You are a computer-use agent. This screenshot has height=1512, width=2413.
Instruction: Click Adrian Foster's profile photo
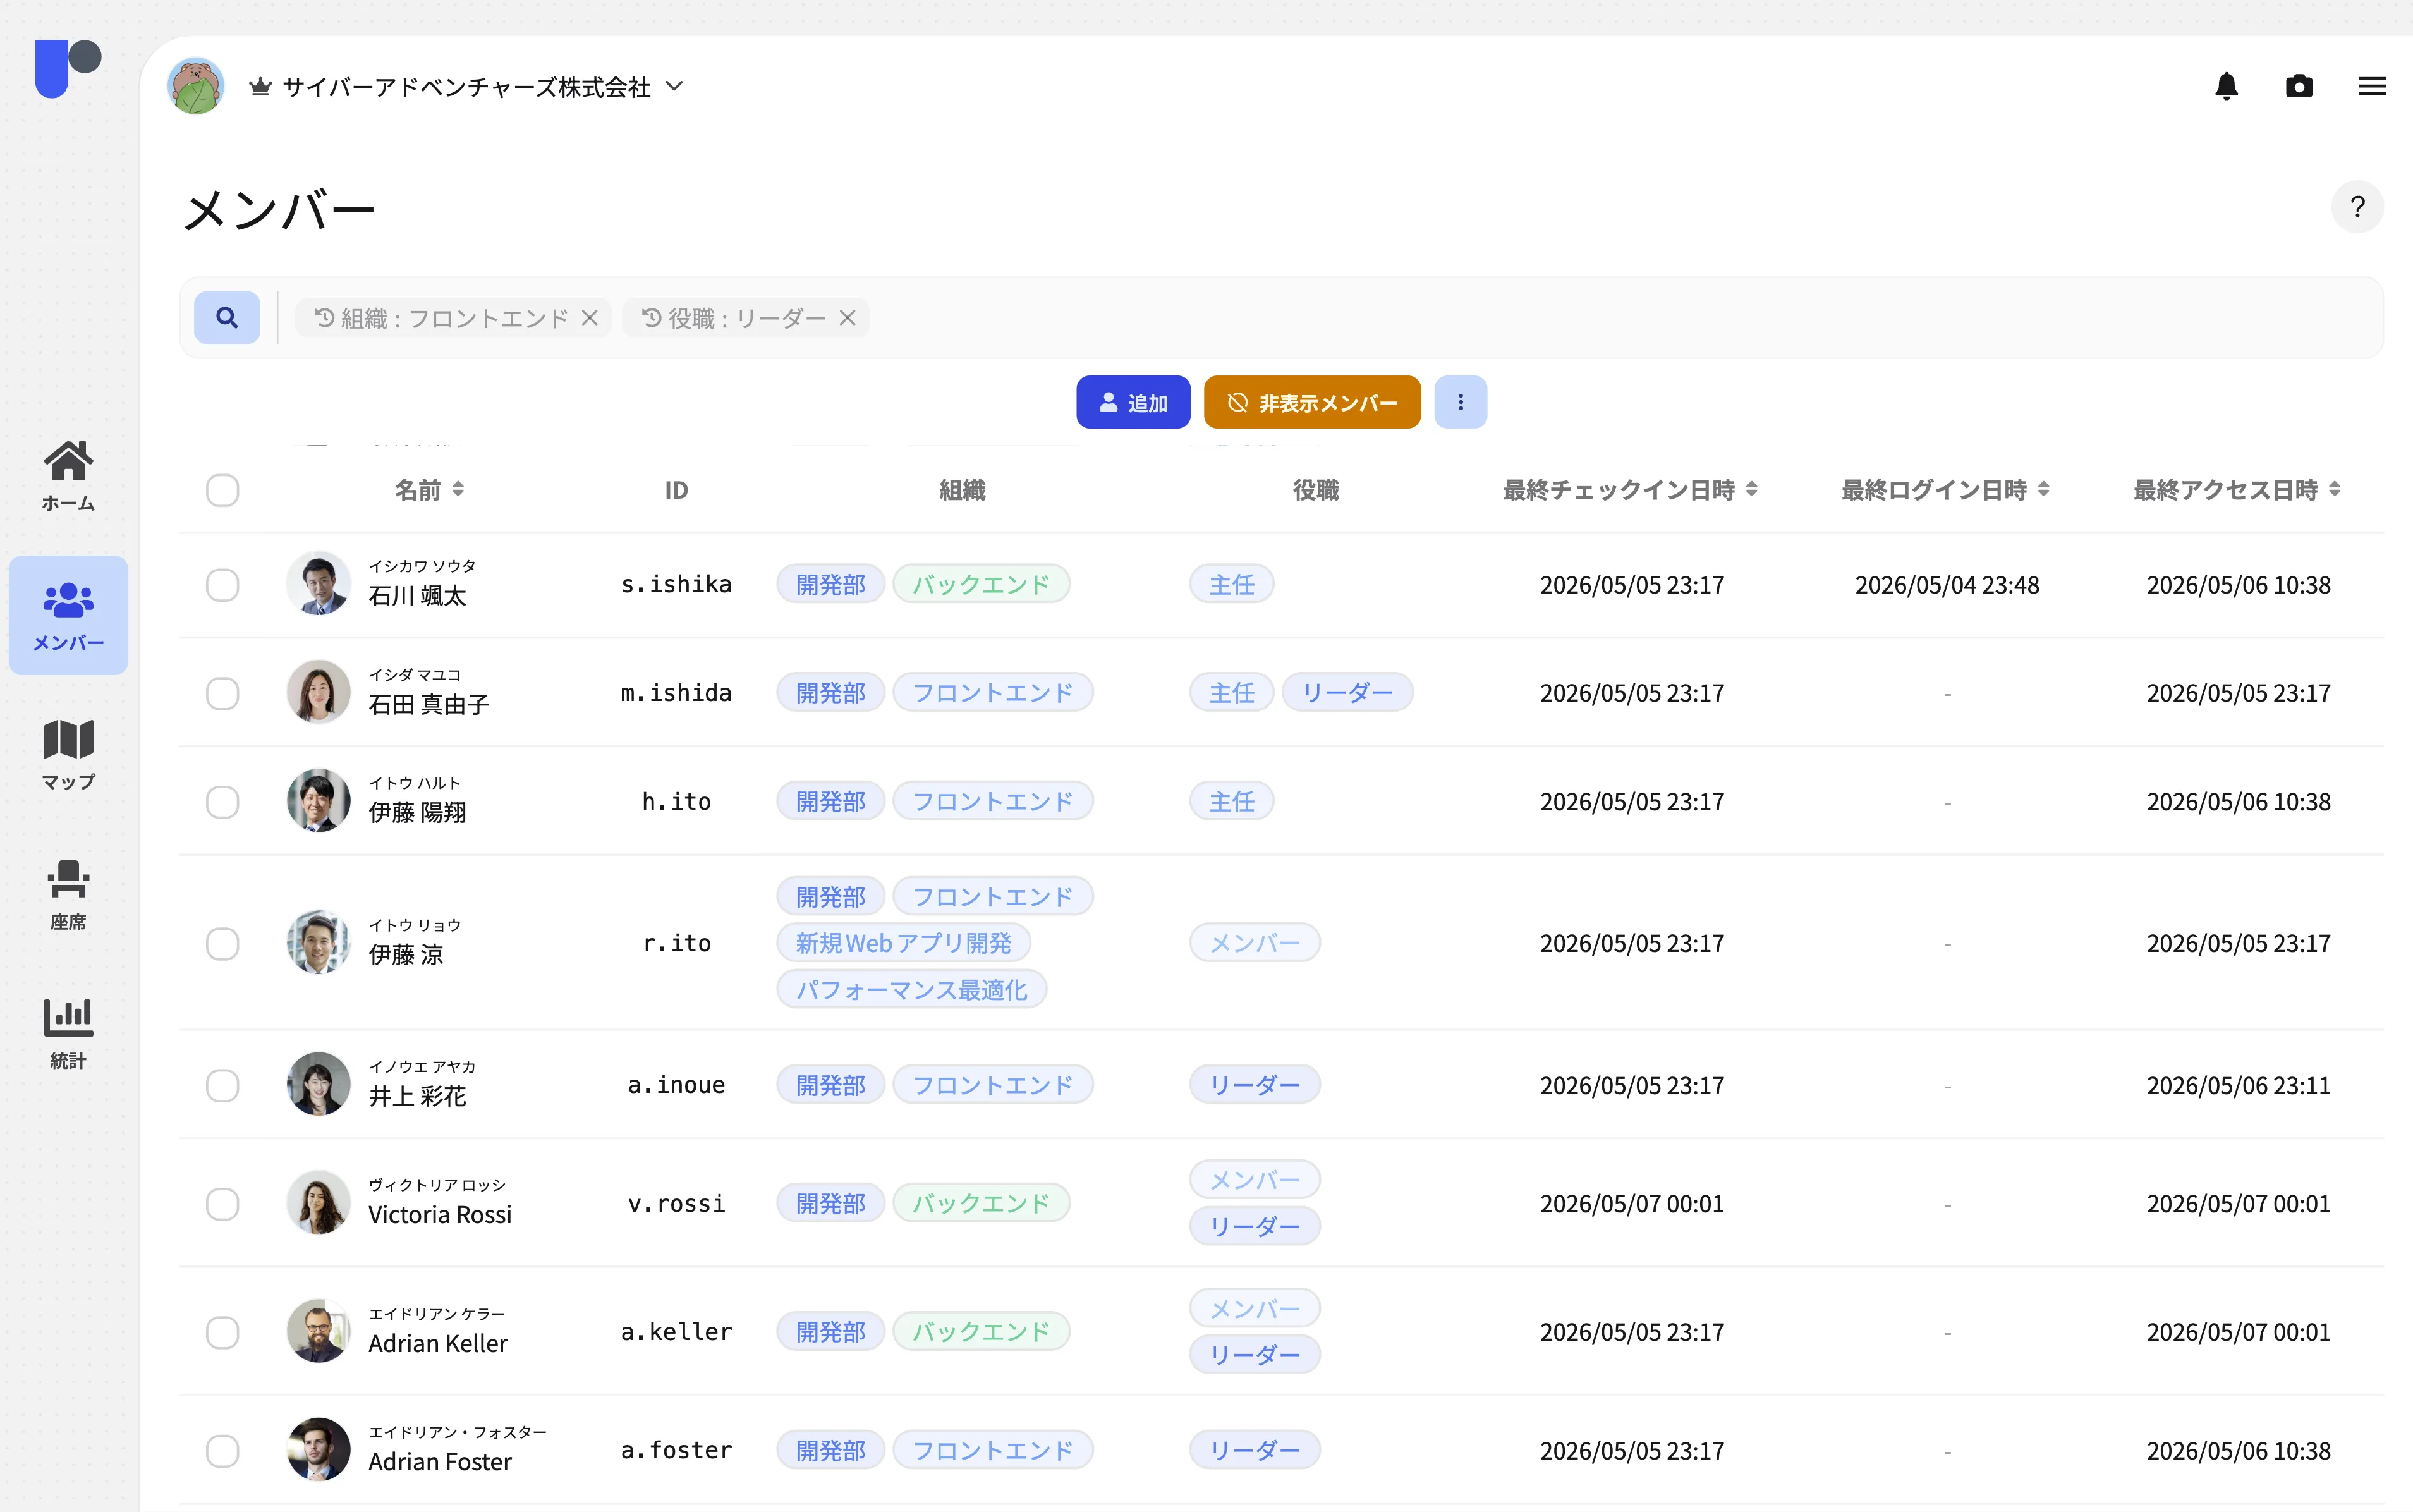click(x=318, y=1449)
